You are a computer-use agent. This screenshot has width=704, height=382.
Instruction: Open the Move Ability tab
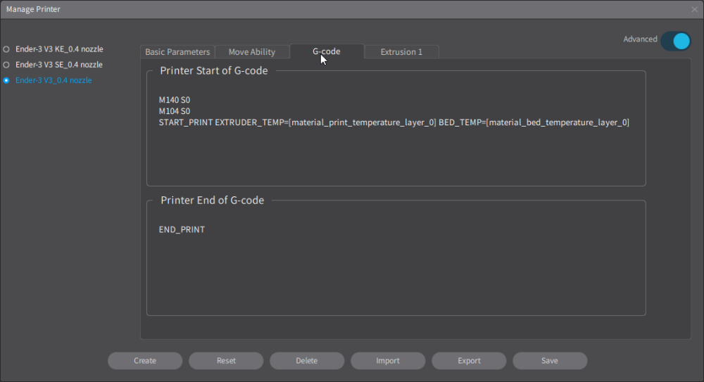pyautogui.click(x=252, y=52)
